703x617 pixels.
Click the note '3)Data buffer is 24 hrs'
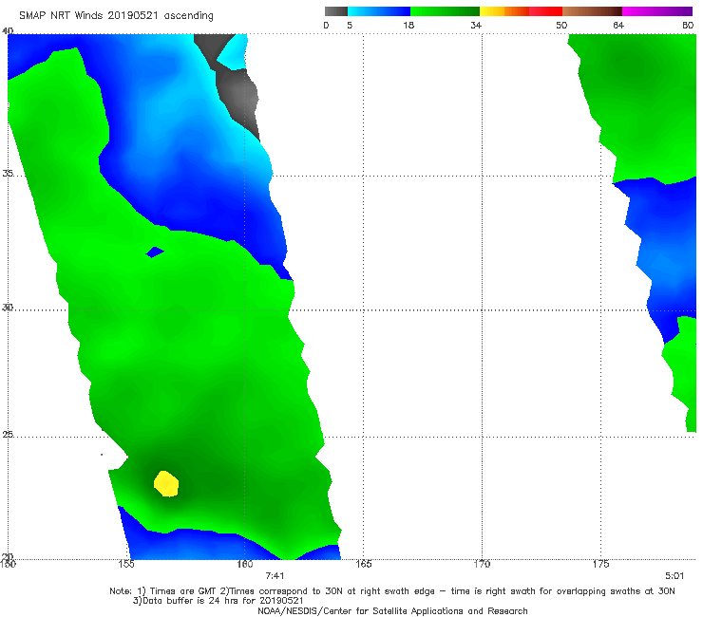pyautogui.click(x=218, y=601)
